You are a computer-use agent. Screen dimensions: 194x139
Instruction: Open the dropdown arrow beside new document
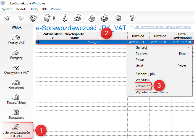coord(54,18)
